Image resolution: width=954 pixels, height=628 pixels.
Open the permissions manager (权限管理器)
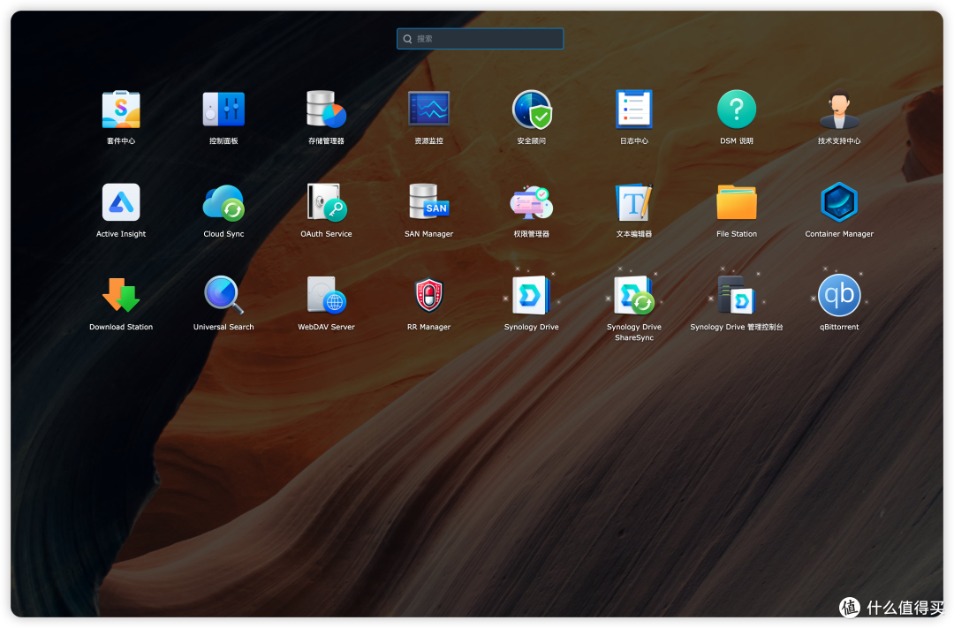pos(532,202)
